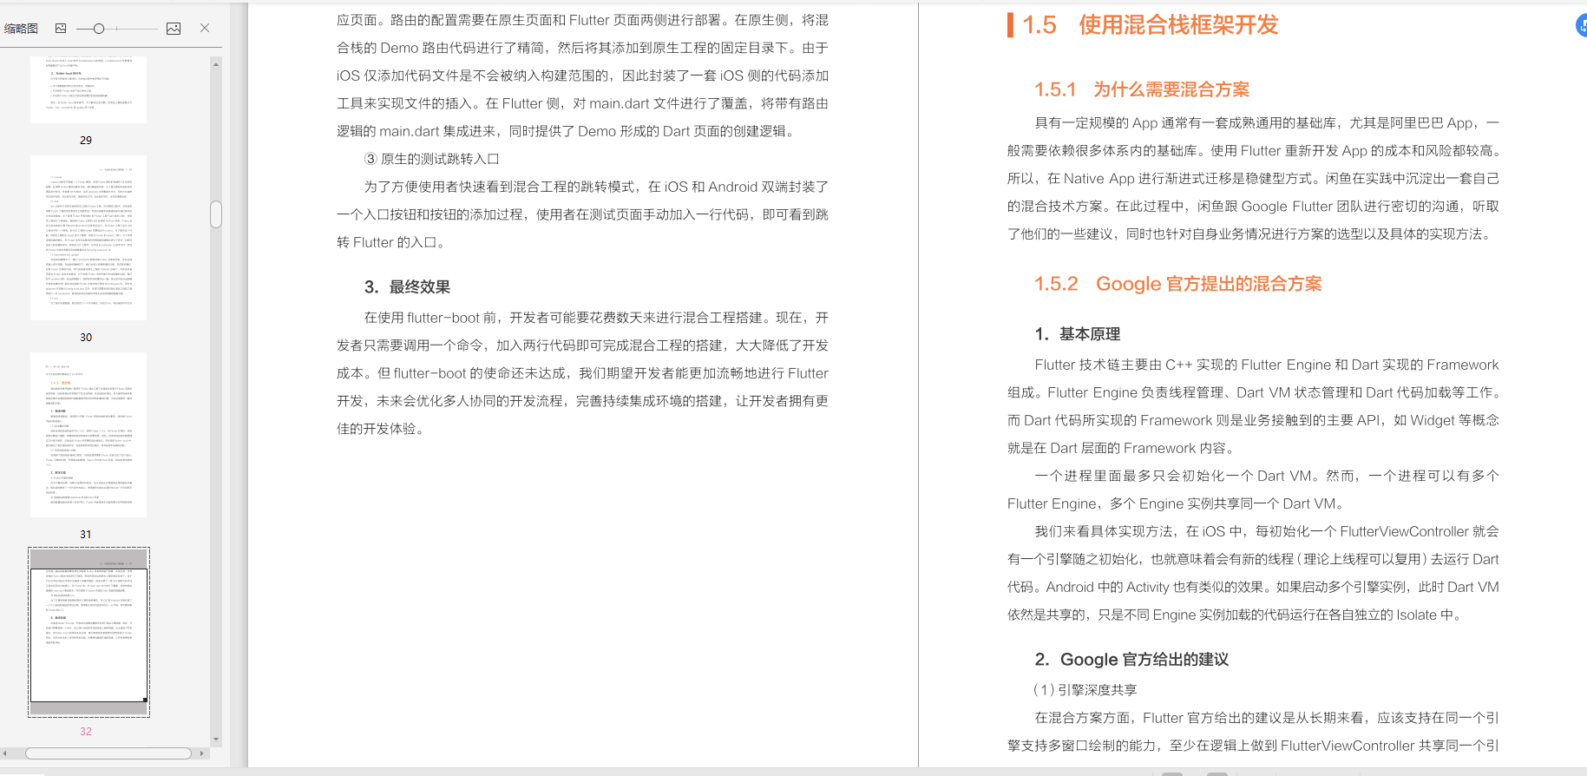Click the pink page number label 32
The height and width of the screenshot is (776, 1587).
(86, 731)
